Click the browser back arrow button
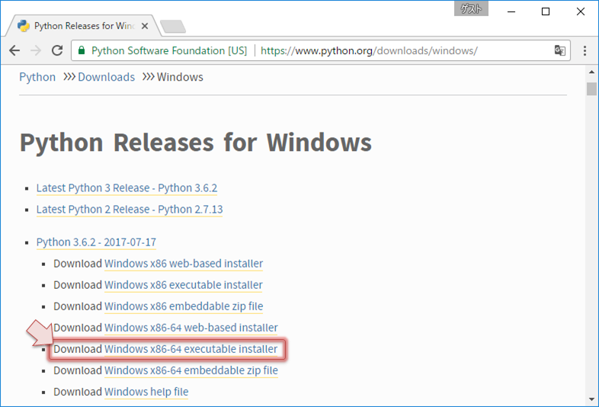Image resolution: width=599 pixels, height=407 pixels. click(x=14, y=51)
